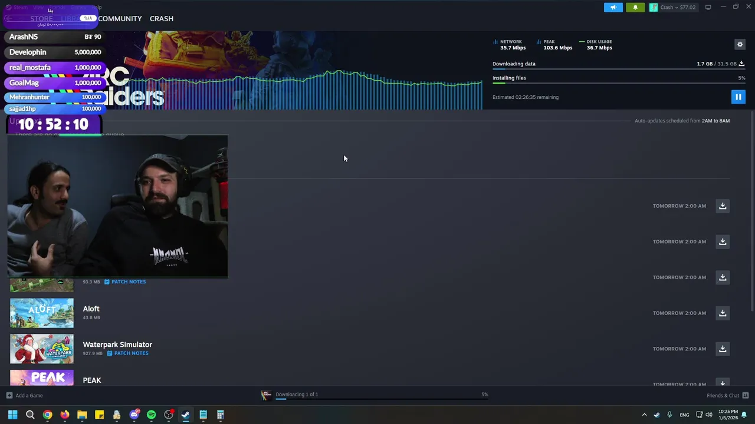Viewport: 755px width, 424px height.
Task: Open Spotify from taskbar
Action: [151, 415]
